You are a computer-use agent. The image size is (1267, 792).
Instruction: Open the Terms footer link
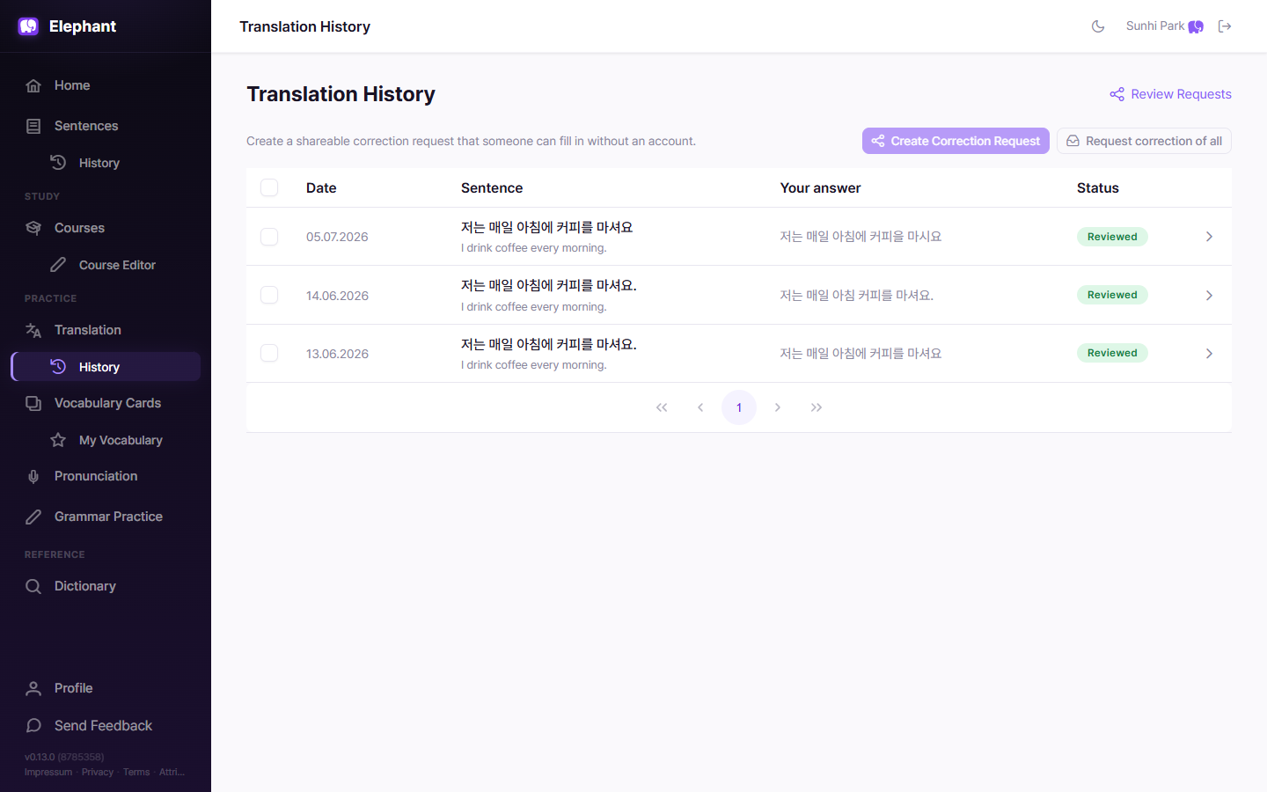pyautogui.click(x=136, y=773)
